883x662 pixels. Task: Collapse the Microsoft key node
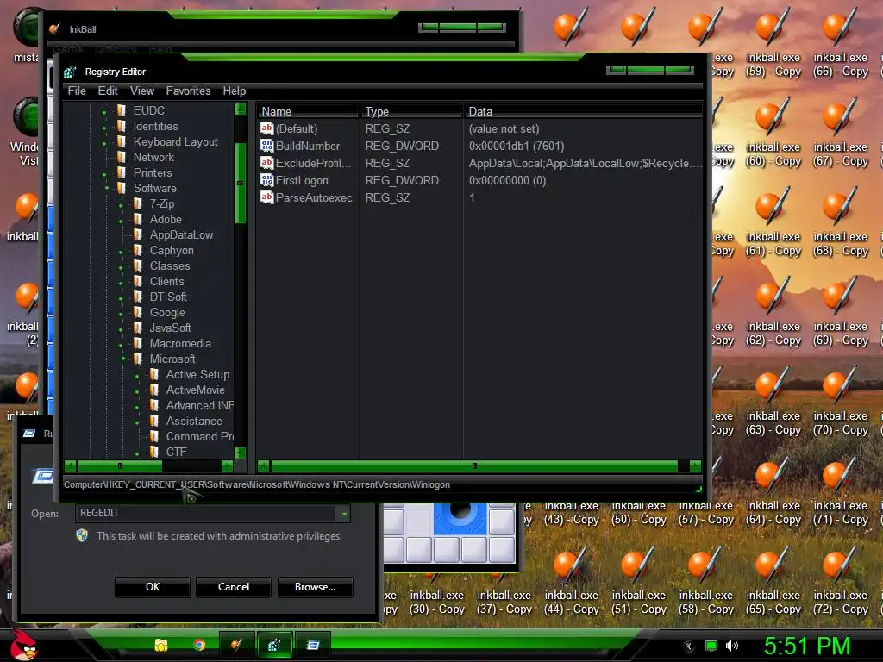(x=122, y=359)
